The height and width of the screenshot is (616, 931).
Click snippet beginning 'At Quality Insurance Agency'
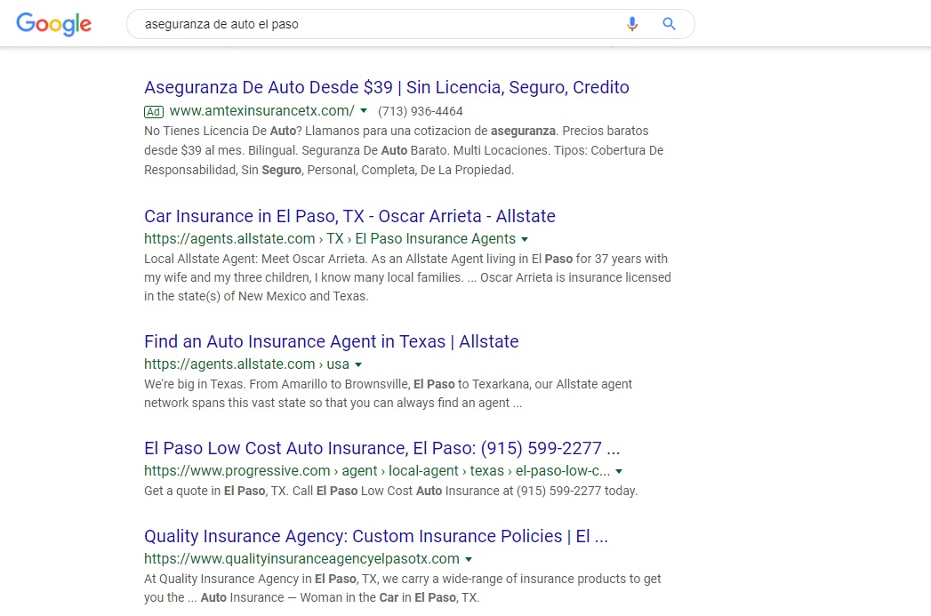point(403,588)
